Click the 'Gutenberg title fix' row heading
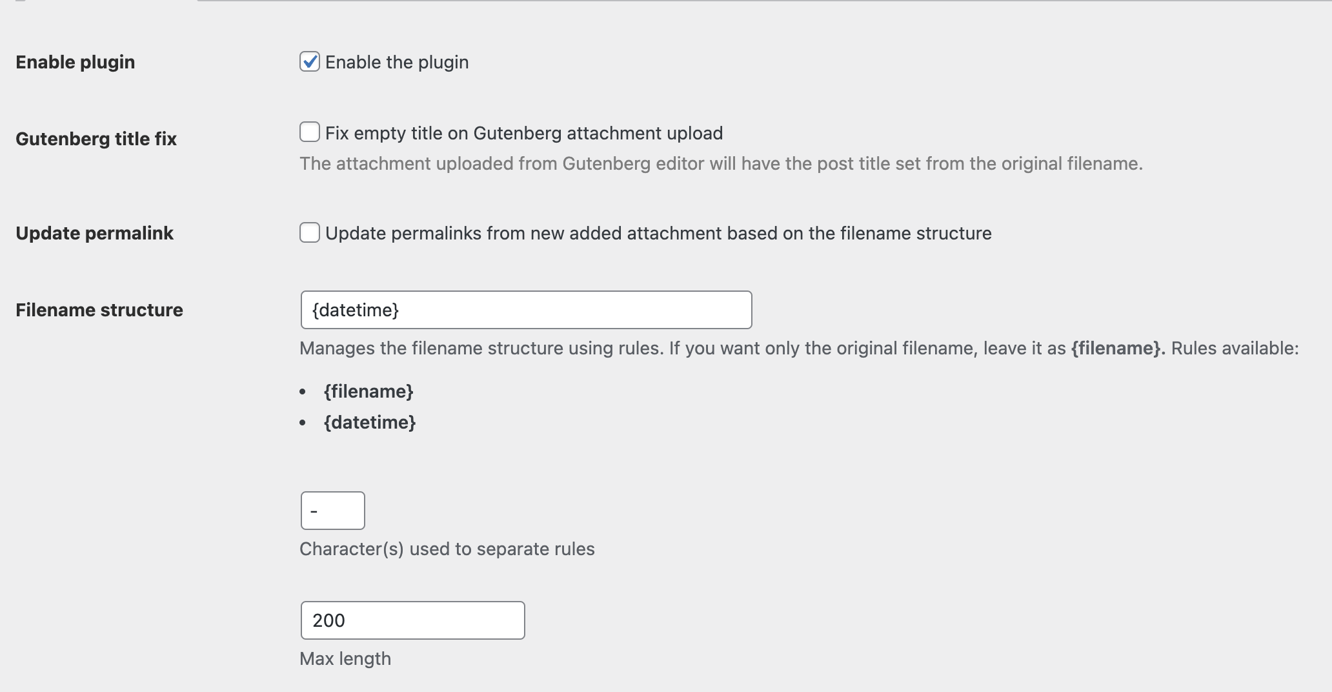Screen dimensions: 1332x692 (96, 139)
